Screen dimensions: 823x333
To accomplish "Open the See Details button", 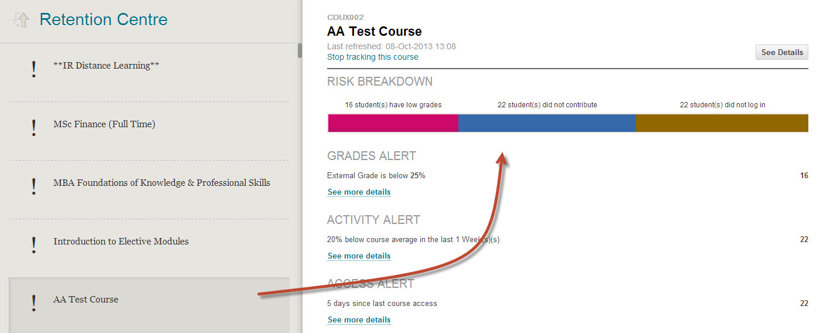I will click(x=782, y=52).
